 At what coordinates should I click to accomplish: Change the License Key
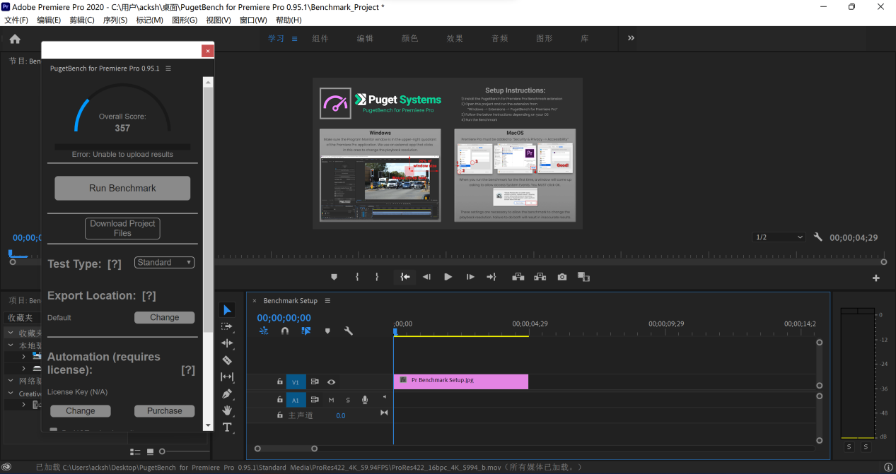click(x=80, y=410)
